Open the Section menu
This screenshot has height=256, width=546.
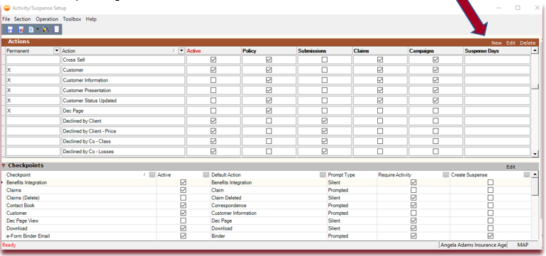[22, 19]
